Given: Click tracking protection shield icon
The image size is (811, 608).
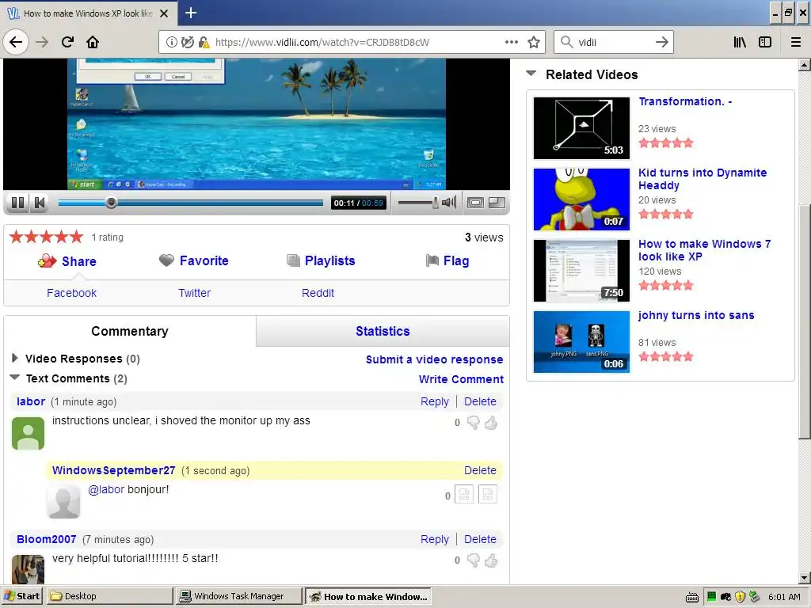Looking at the screenshot, I should pyautogui.click(x=187, y=42).
